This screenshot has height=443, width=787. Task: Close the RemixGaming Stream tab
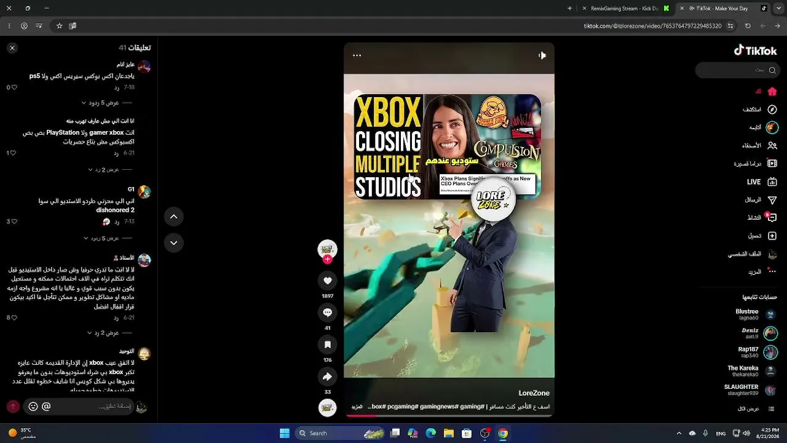pyautogui.click(x=584, y=9)
